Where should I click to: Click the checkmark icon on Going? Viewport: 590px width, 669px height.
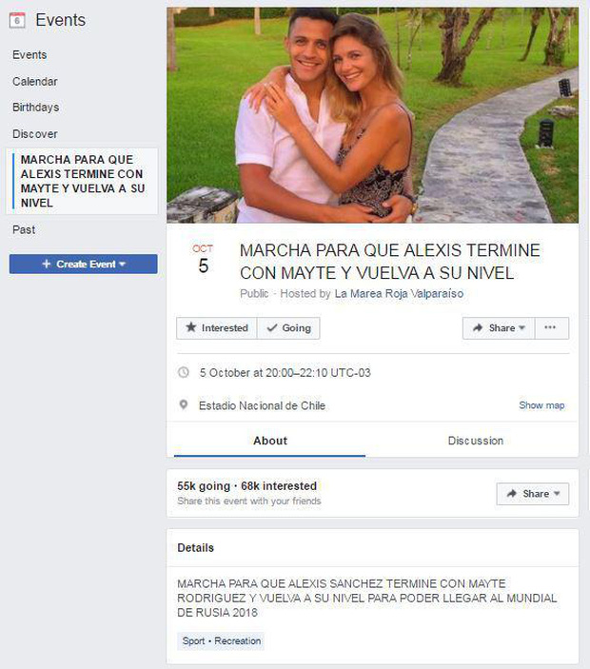[272, 327]
